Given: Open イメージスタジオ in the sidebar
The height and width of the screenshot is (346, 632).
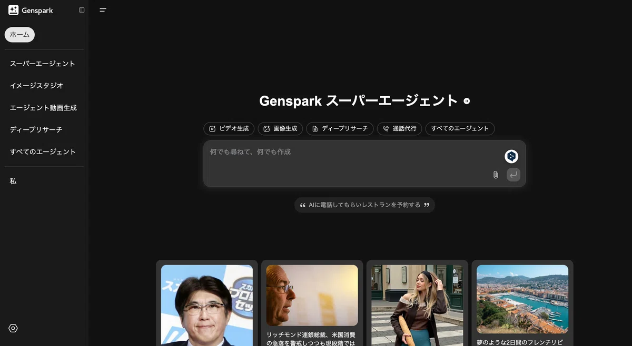Looking at the screenshot, I should point(37,86).
